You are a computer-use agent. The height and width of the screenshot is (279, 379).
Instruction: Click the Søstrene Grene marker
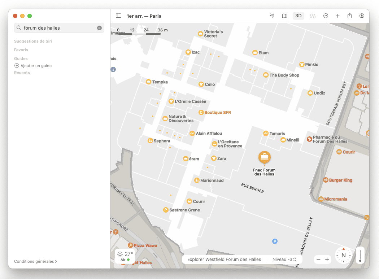pos(166,210)
